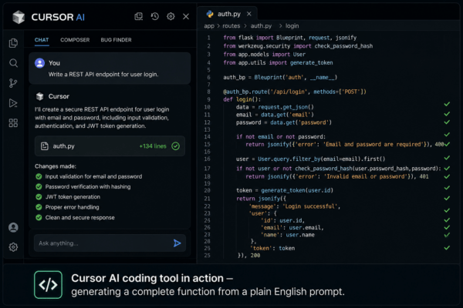Click the '+134 lines' label
This screenshot has height=308, width=463.
coord(153,146)
